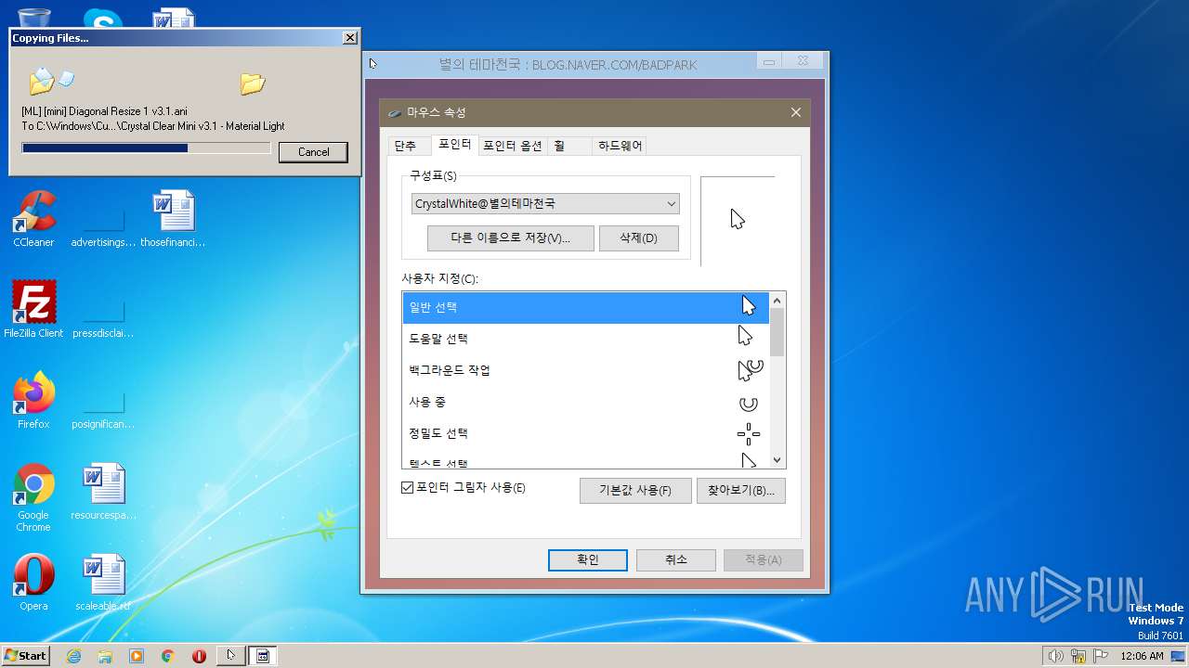Open scaleable.rtf document icon

coord(103,583)
